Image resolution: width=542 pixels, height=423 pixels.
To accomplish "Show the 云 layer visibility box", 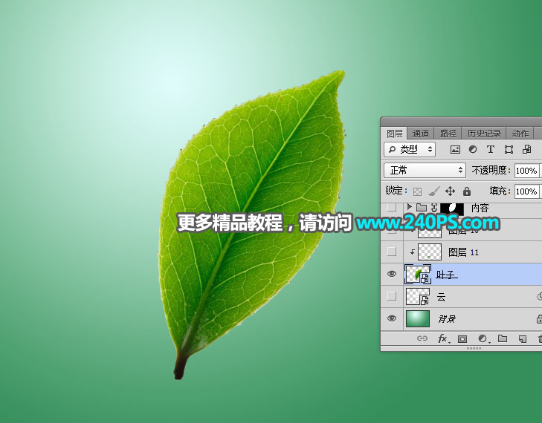I will (x=392, y=296).
